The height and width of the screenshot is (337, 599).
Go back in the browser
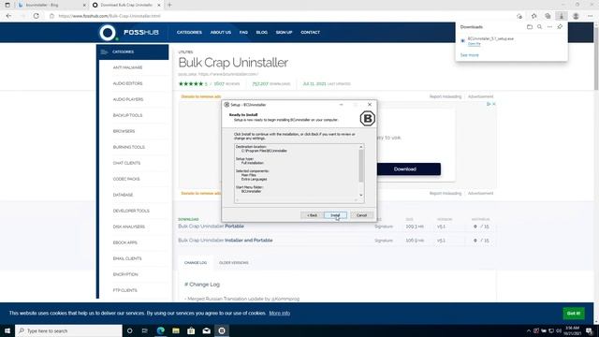[x=8, y=16]
